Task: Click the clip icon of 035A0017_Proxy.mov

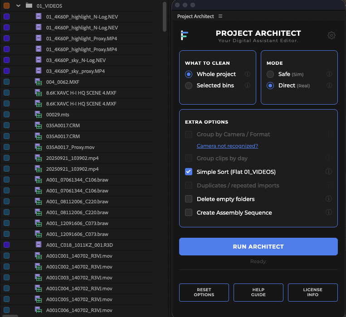Action: tap(39, 147)
